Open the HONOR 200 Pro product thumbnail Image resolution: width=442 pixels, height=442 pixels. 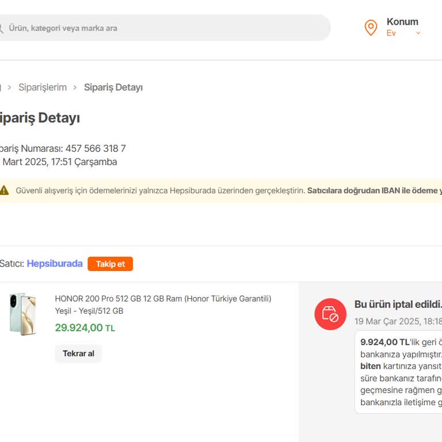[x=22, y=314]
